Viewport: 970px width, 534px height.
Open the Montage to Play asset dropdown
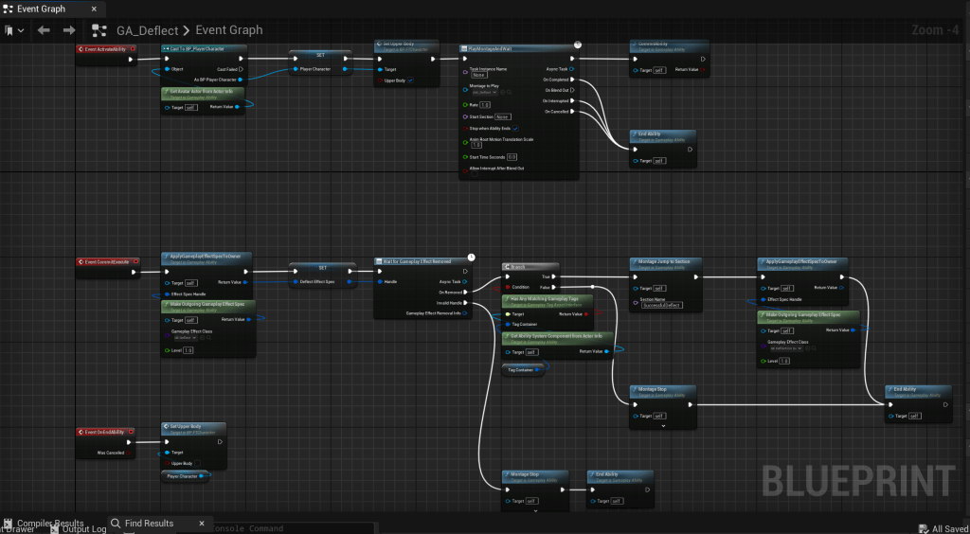483,93
